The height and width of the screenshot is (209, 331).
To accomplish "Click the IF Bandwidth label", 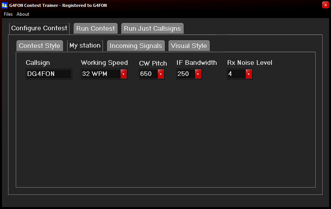I will 197,63.
